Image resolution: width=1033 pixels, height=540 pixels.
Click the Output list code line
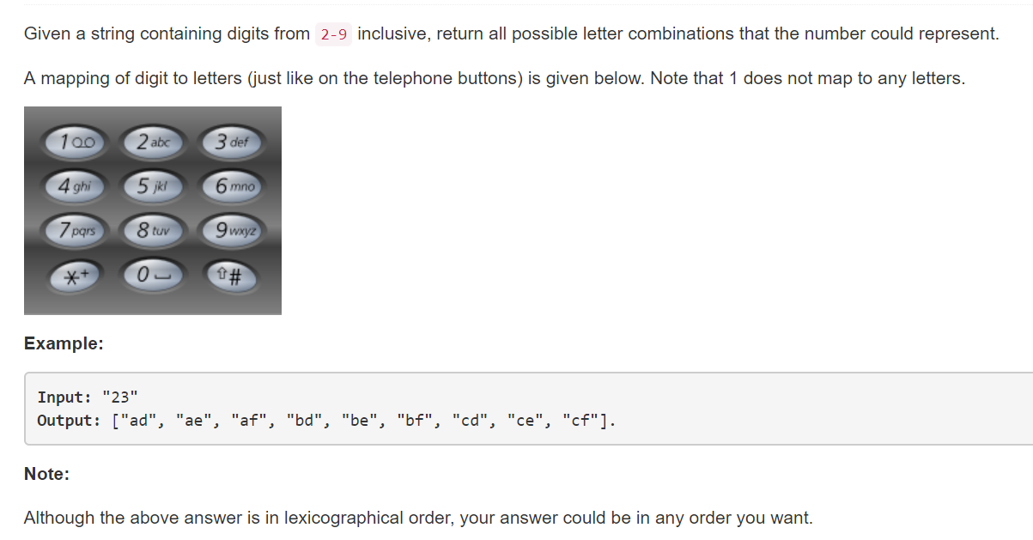click(x=326, y=420)
